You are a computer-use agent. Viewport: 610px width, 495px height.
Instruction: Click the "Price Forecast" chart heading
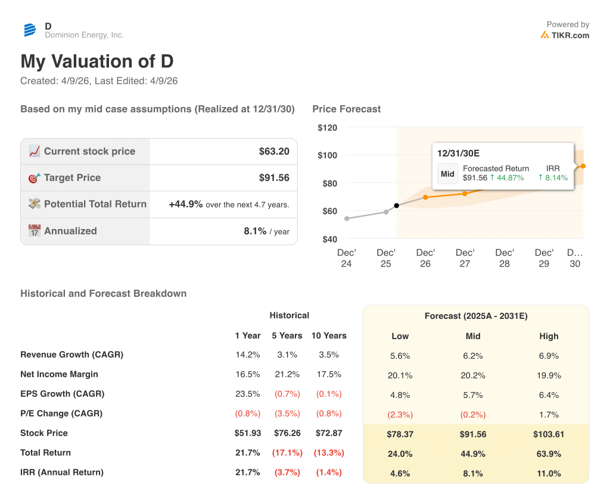pos(347,109)
